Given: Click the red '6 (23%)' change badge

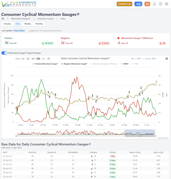Looking at the screenshot, I should pos(104,43).
